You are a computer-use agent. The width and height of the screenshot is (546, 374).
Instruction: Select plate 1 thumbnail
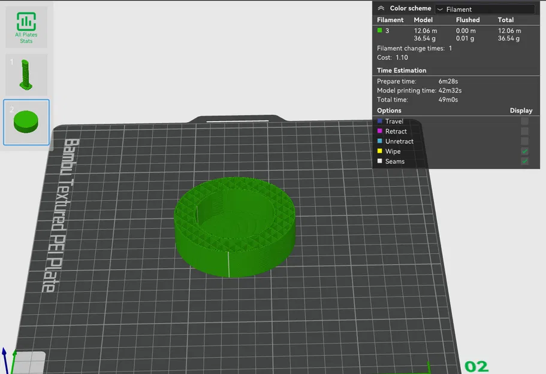tap(26, 75)
